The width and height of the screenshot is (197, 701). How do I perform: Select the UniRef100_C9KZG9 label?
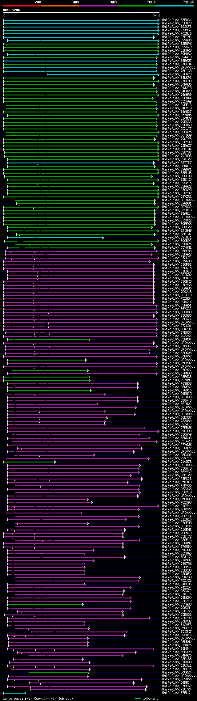(177, 577)
